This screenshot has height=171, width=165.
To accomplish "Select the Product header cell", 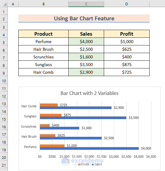I will (43, 34).
